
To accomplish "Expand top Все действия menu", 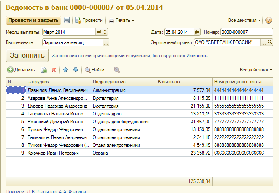I will (x=244, y=20).
